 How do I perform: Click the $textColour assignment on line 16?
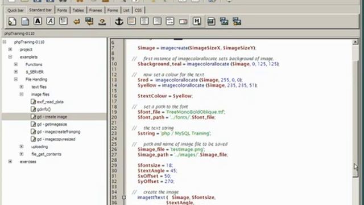pos(165,96)
